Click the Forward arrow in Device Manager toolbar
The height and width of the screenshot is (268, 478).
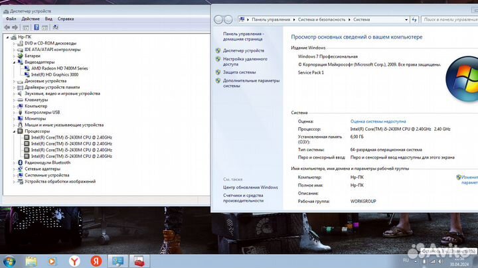[15, 27]
